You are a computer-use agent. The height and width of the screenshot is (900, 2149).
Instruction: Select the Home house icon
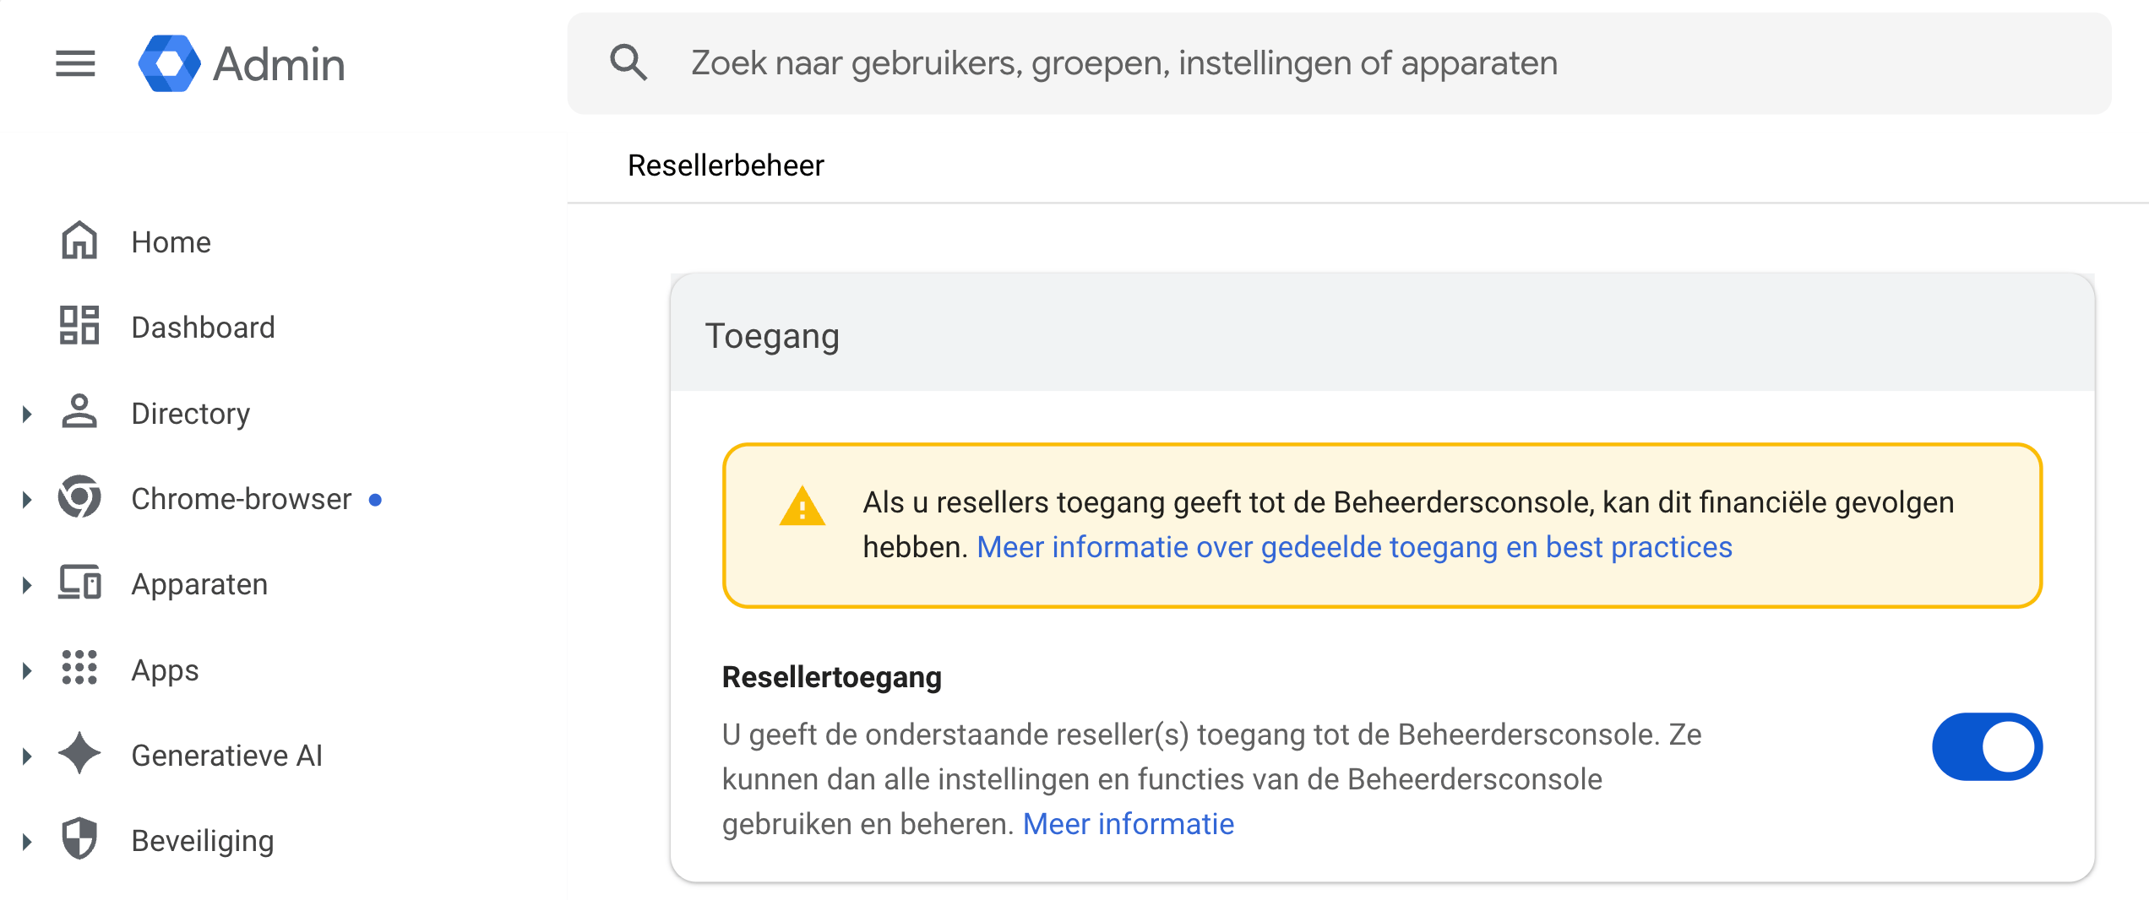click(x=79, y=241)
